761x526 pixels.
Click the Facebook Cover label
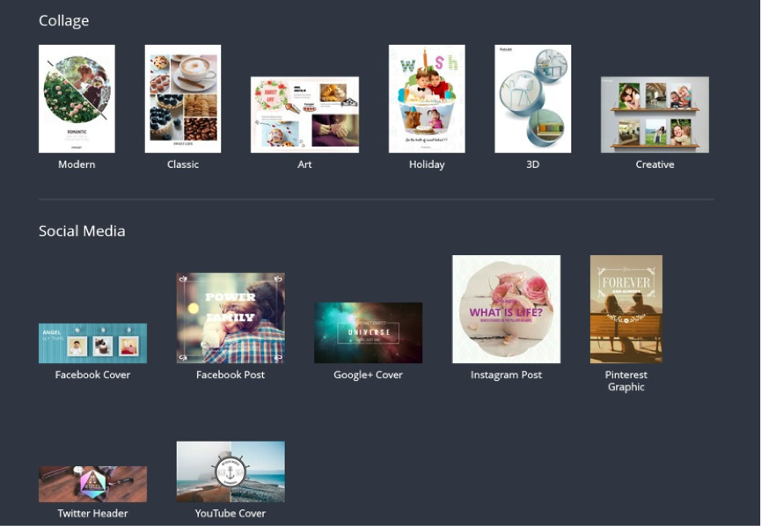click(x=92, y=375)
